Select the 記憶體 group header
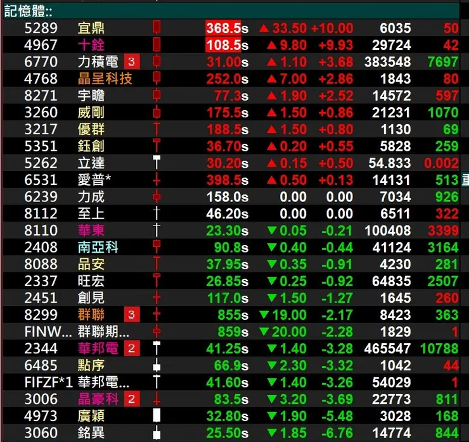469x442 pixels. [x=231, y=11]
